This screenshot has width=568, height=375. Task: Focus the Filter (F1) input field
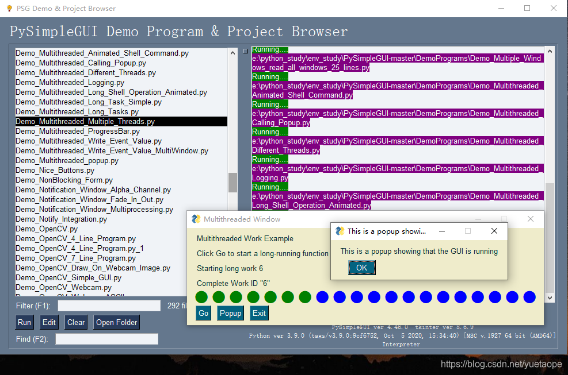pyautogui.click(x=109, y=306)
